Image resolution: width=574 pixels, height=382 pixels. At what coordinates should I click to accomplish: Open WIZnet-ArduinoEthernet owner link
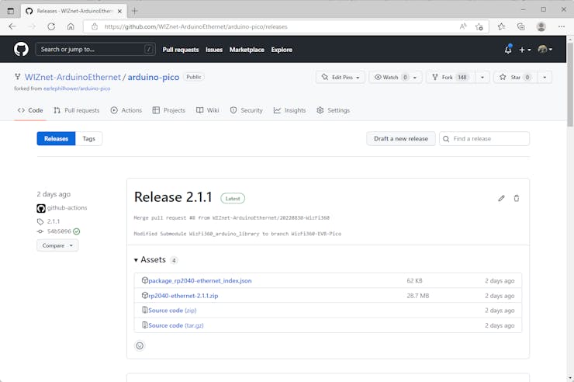coord(72,77)
